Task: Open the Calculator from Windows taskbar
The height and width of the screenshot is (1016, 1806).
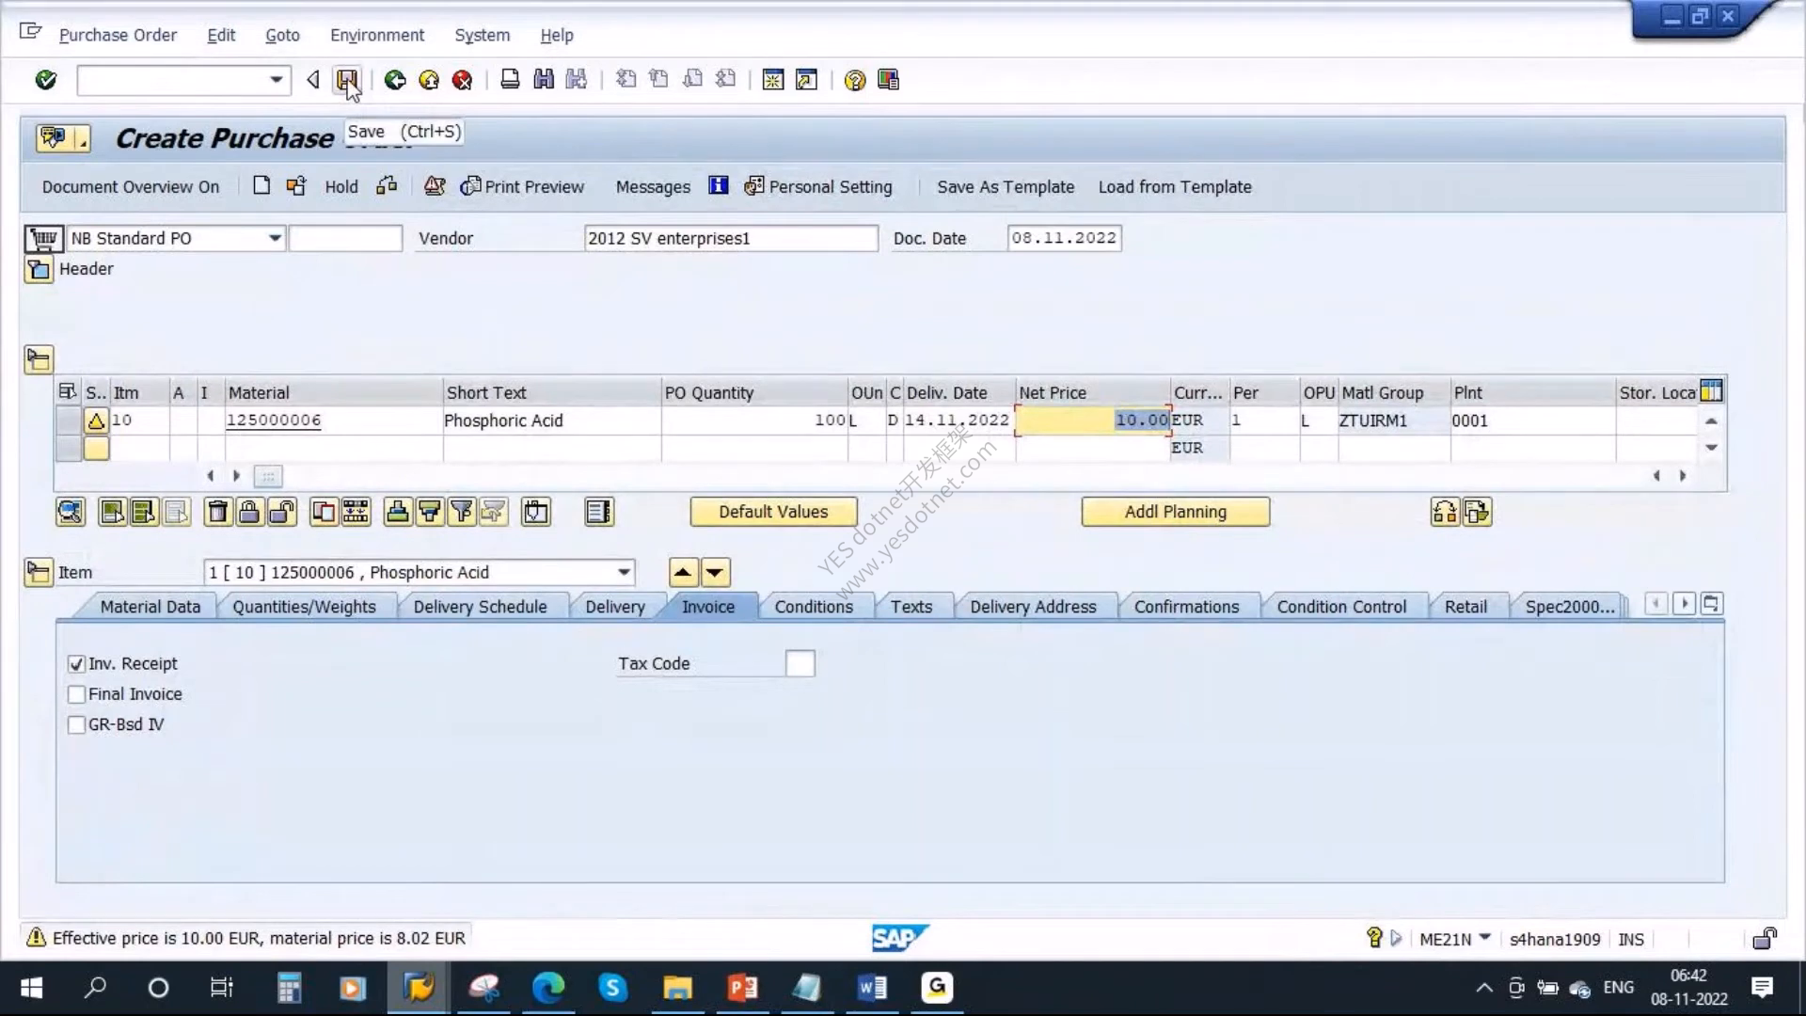Action: (x=289, y=988)
